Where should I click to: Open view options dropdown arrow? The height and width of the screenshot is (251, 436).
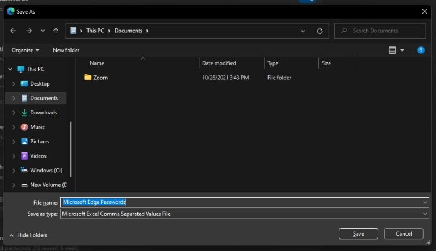pyautogui.click(x=402, y=50)
